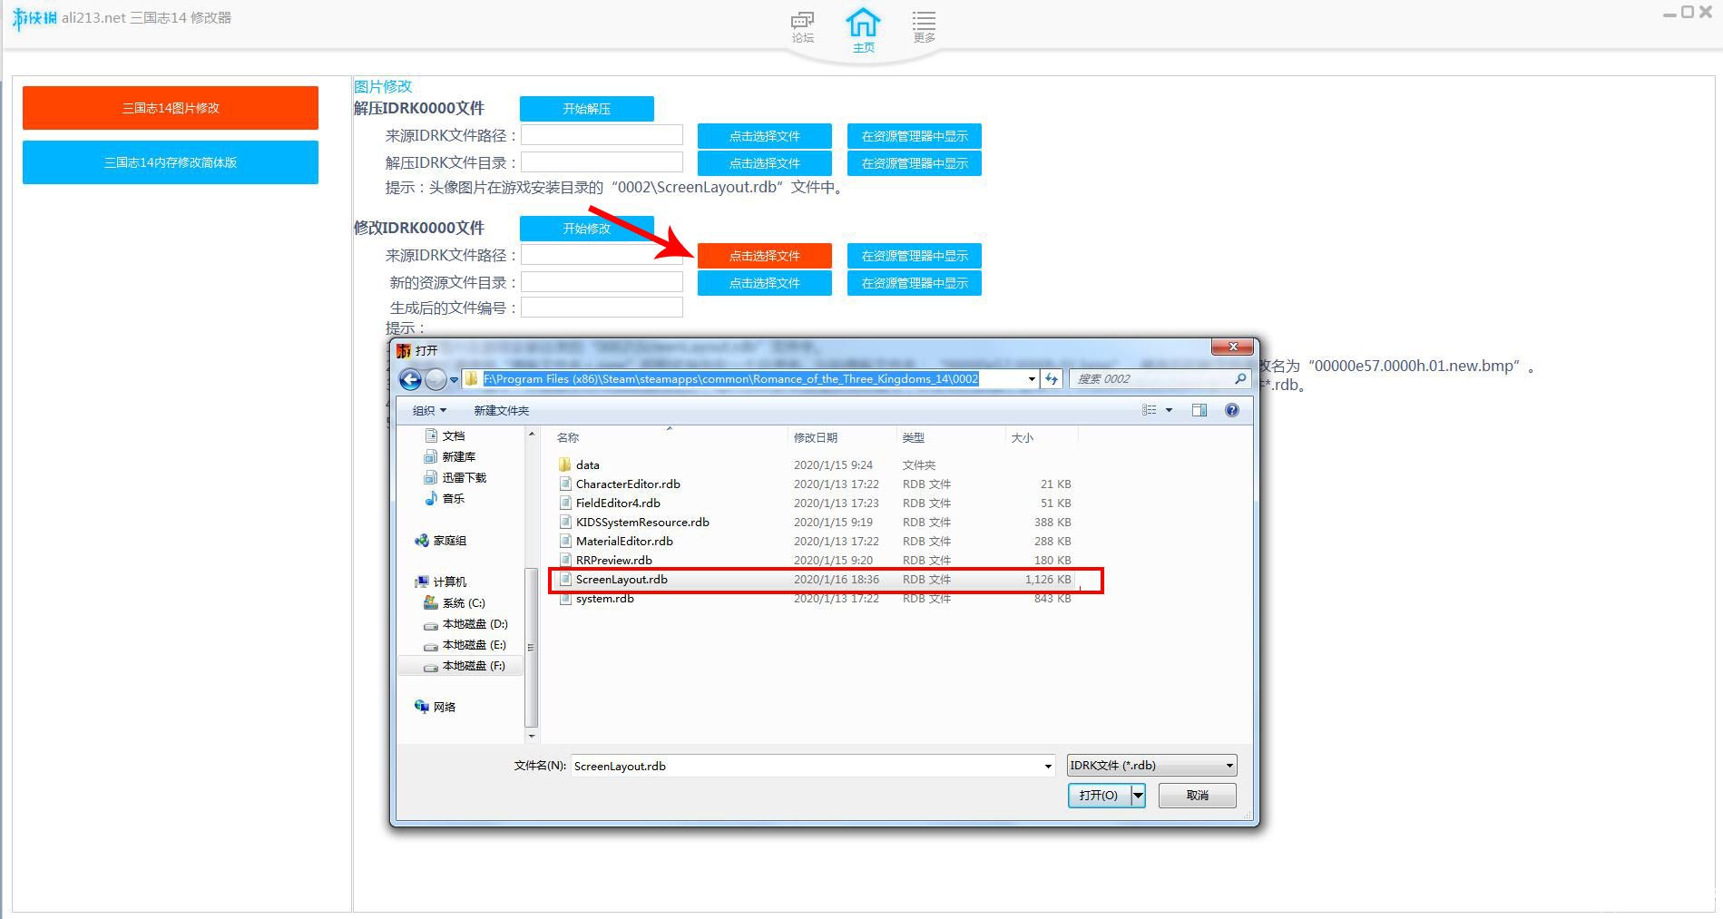Click the forward arrow in file dialog
Screen dimensions: 1723x919
click(436, 379)
